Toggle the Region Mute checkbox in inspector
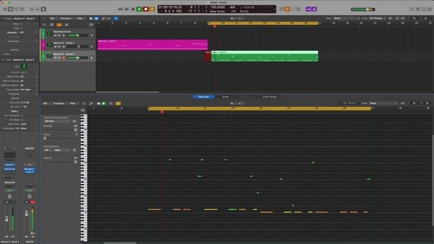Viewport: 434px width, 244px height. pos(22,24)
